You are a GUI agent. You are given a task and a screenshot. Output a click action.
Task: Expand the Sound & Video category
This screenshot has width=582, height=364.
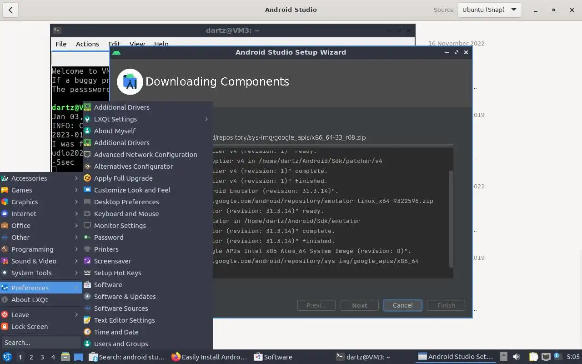tap(41, 261)
